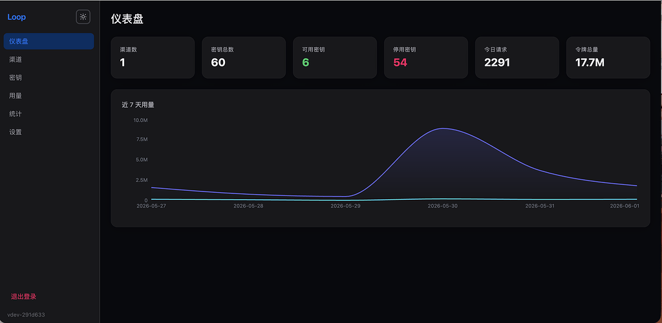
Task: Click the 2026-05-27 axis date
Action: (x=151, y=206)
